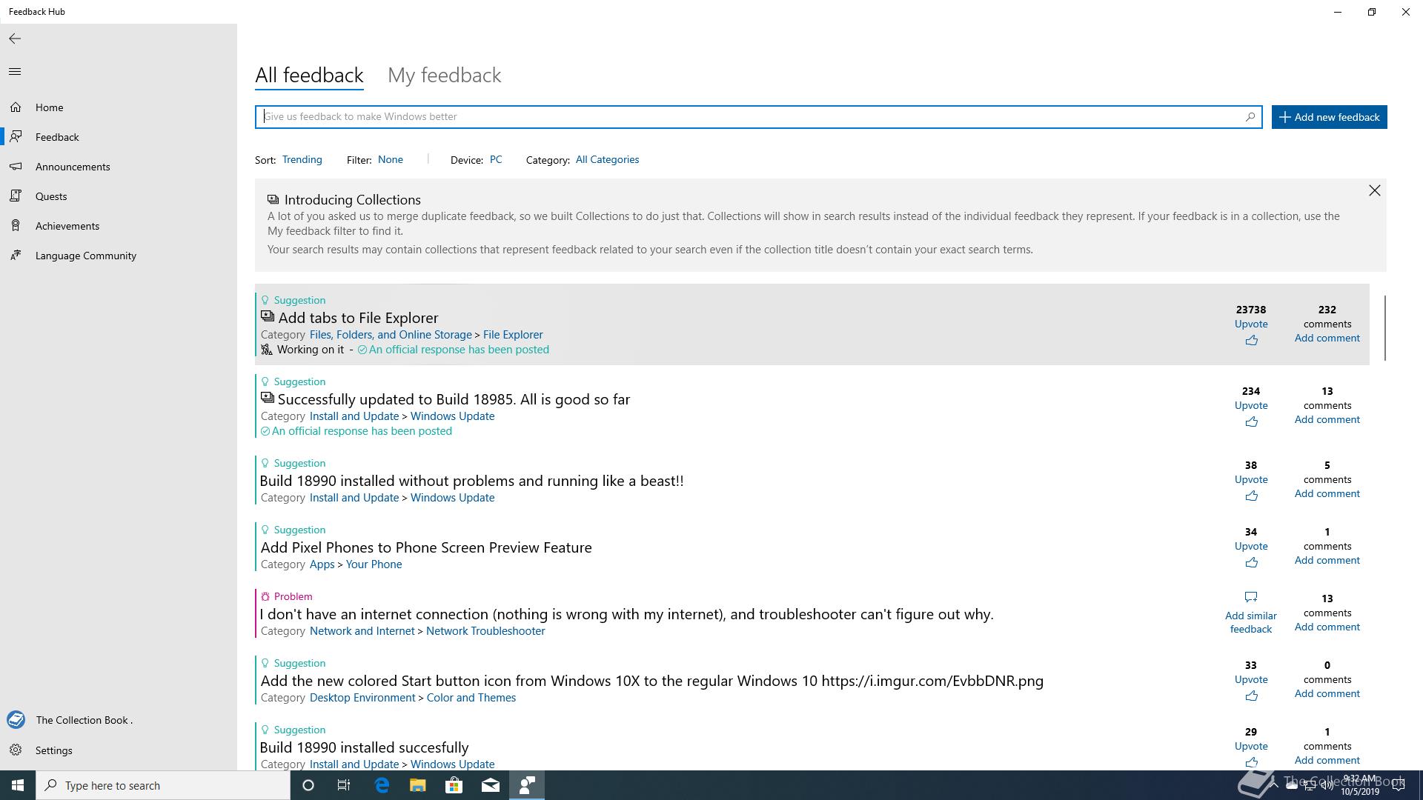Switch to the All feedback tab
Viewport: 1423px width, 800px height.
point(309,76)
